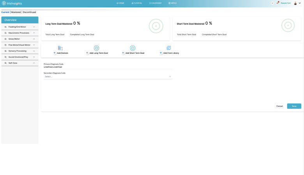Click the Add Long Term Goal target icon

tap(96, 48)
